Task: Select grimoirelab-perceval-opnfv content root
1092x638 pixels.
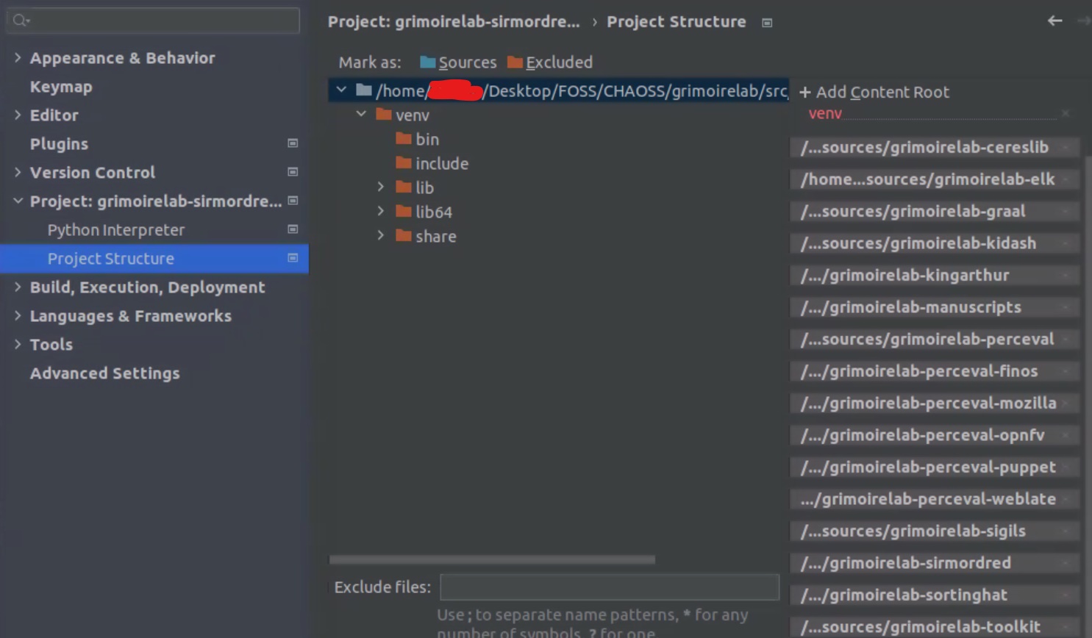Action: 934,434
